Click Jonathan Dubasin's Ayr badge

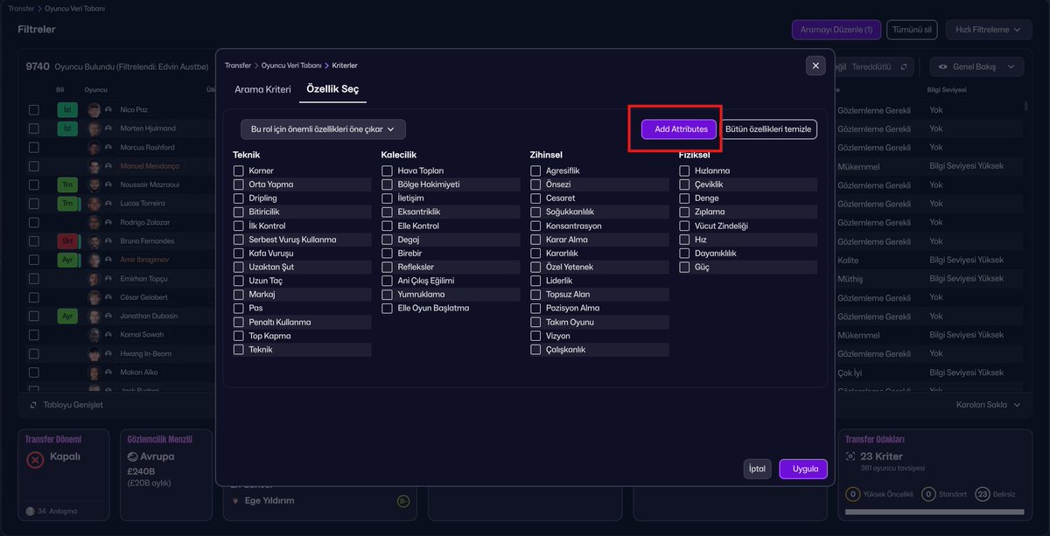click(66, 316)
